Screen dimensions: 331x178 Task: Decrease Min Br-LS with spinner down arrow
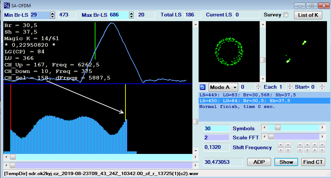(52, 17)
